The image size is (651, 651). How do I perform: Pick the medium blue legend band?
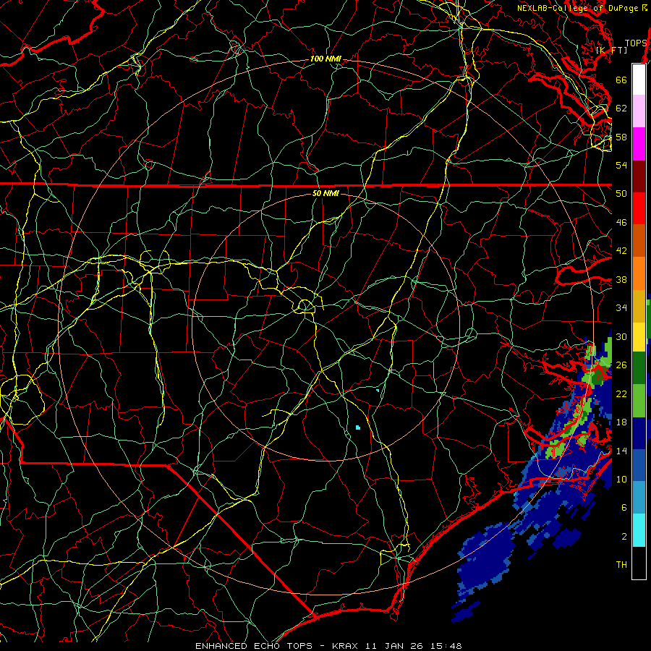(x=639, y=465)
